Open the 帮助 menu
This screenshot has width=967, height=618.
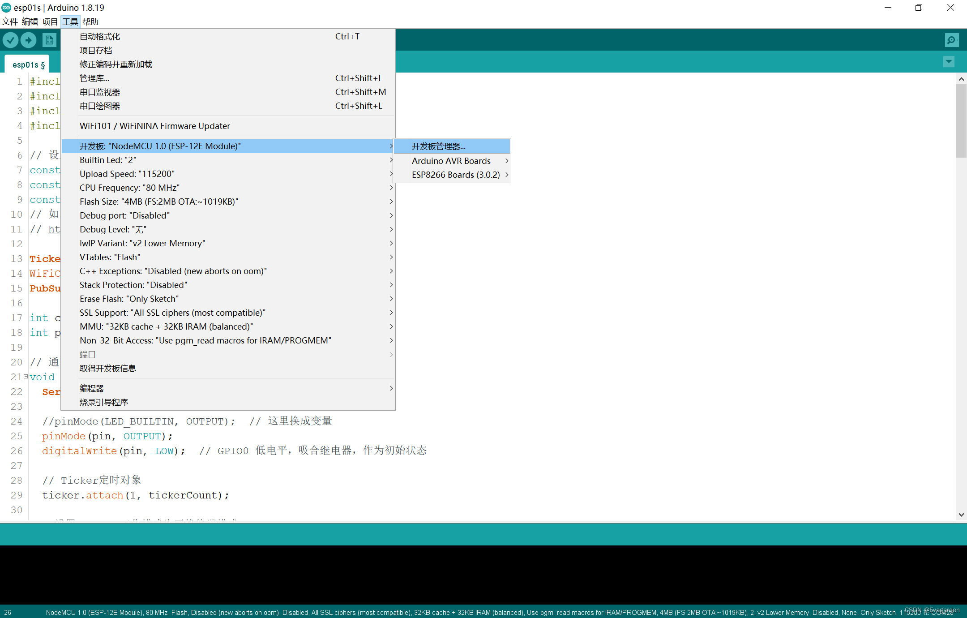(90, 21)
